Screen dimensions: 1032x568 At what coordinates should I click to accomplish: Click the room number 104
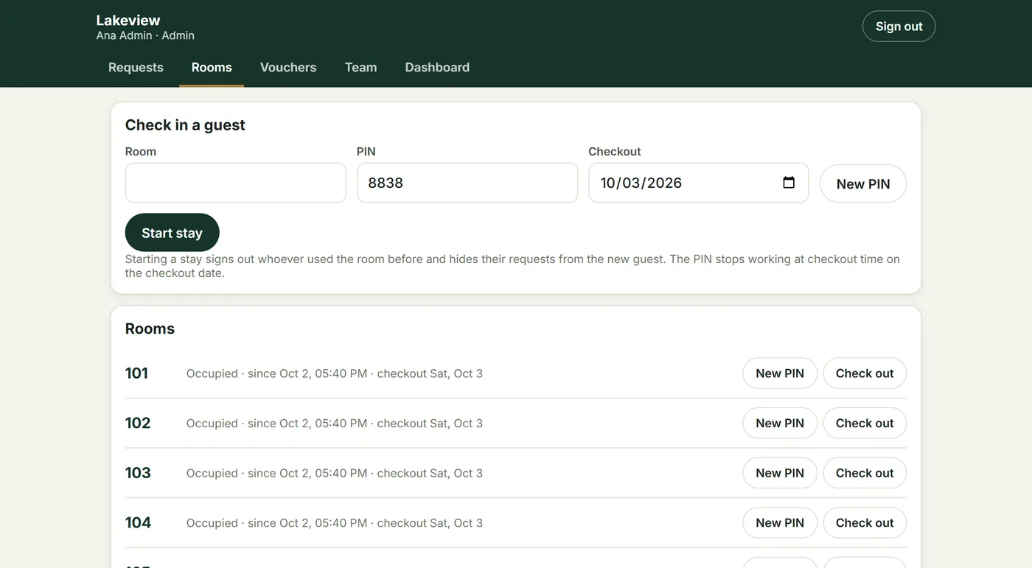click(x=138, y=522)
